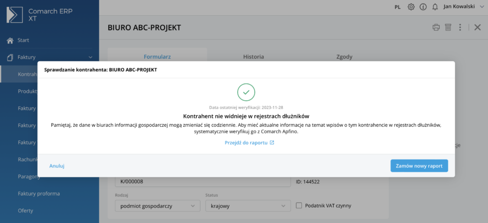Click the information circle icon
Image resolution: width=488 pixels, height=223 pixels.
(x=423, y=7)
